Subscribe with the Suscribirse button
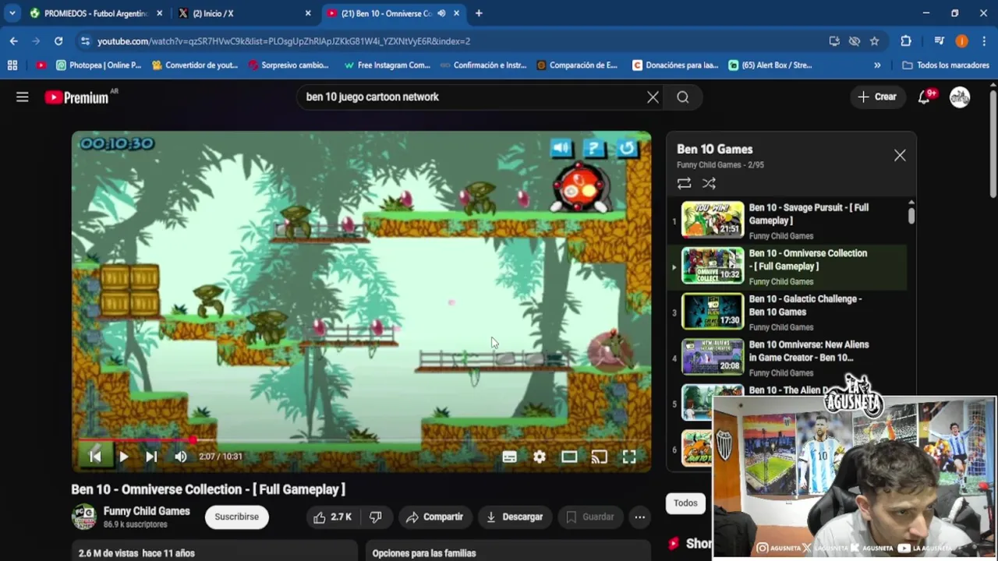Viewport: 998px width, 561px height. (x=236, y=517)
